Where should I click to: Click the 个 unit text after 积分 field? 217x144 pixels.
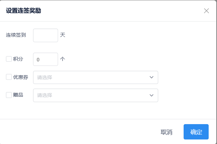pyautogui.click(x=63, y=59)
